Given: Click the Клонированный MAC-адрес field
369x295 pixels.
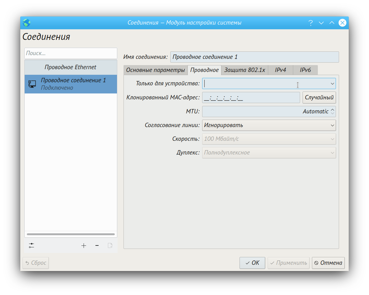Looking at the screenshot, I should click(x=251, y=98).
